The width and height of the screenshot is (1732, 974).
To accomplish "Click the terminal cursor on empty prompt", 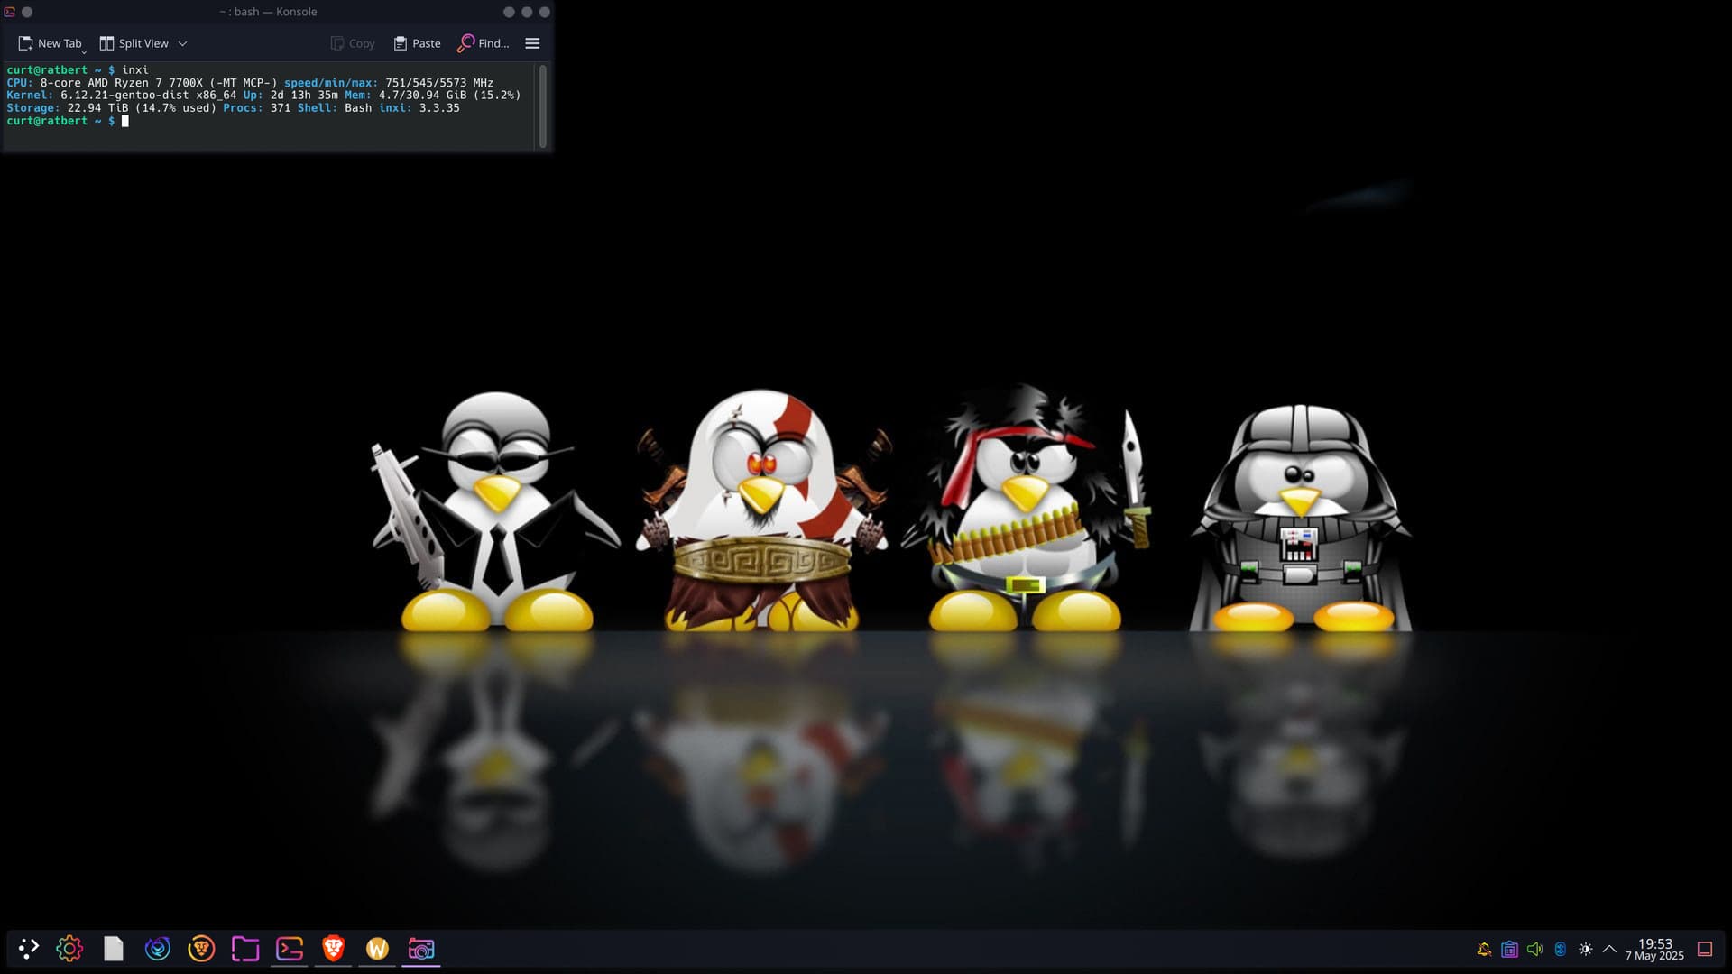I will click(x=125, y=121).
